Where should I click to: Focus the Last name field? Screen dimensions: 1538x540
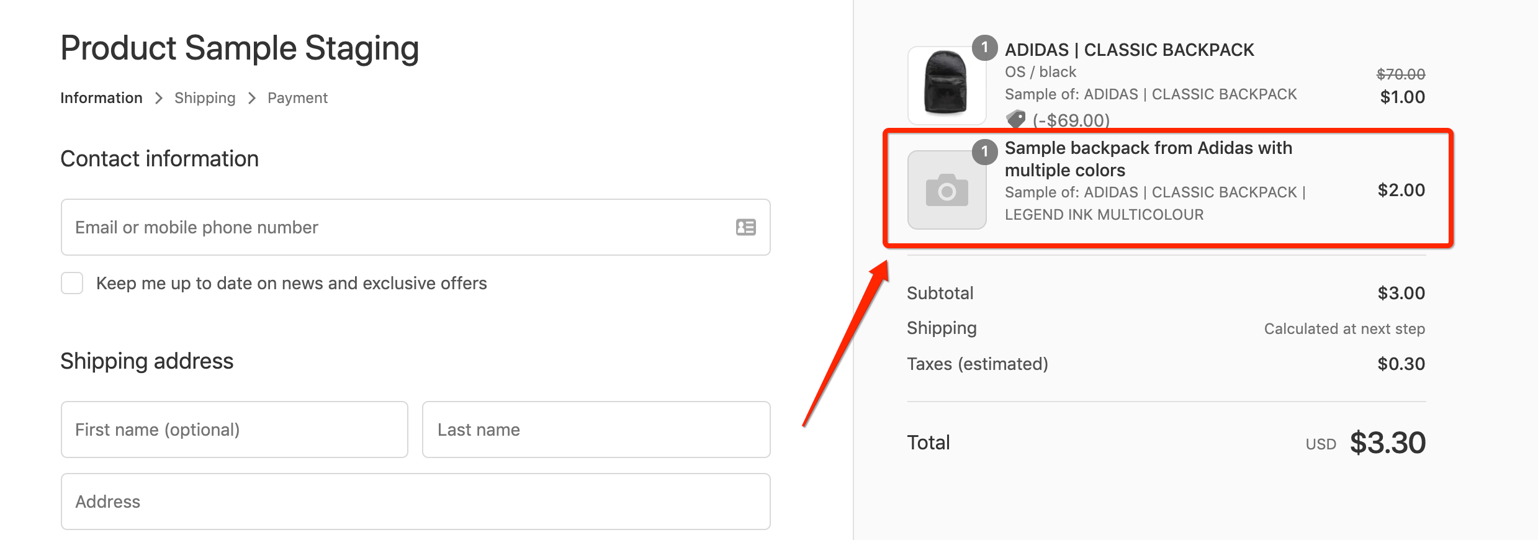(x=596, y=430)
